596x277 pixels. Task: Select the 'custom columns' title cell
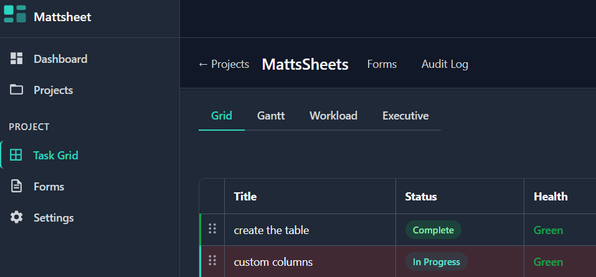(310, 261)
